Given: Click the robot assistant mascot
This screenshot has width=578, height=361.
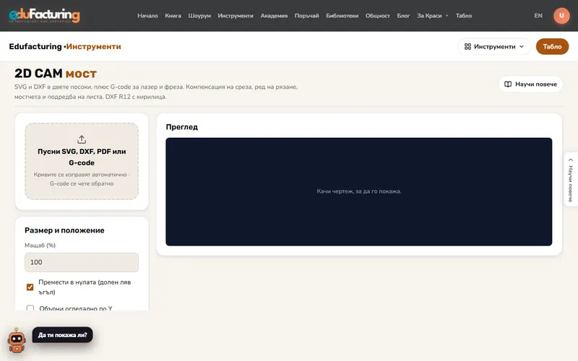Looking at the screenshot, I should 17,341.
